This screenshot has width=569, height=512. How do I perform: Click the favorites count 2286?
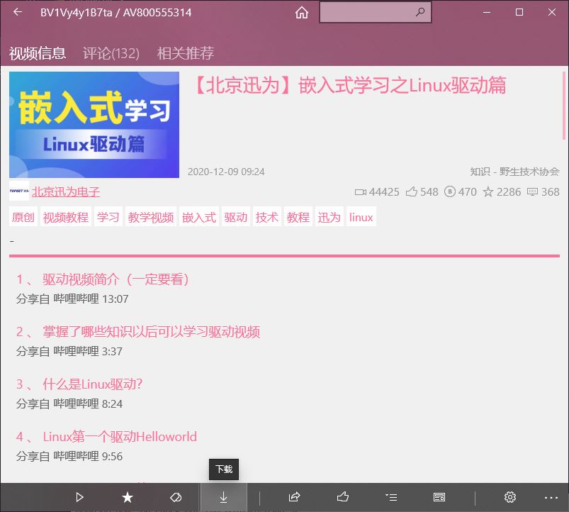click(502, 191)
